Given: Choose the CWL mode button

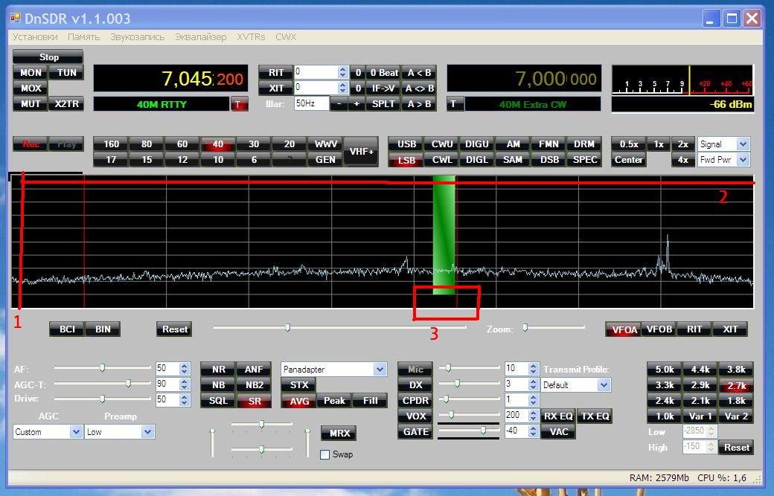Looking at the screenshot, I should pos(442,160).
